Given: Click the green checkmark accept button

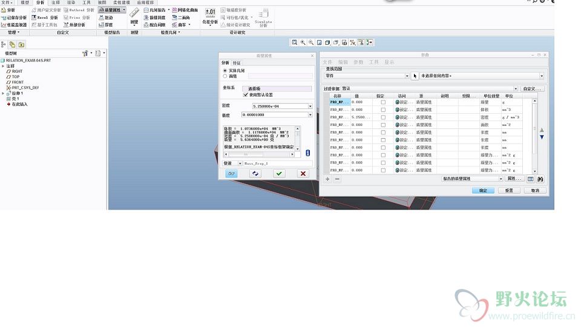Looking at the screenshot, I should click(279, 173).
